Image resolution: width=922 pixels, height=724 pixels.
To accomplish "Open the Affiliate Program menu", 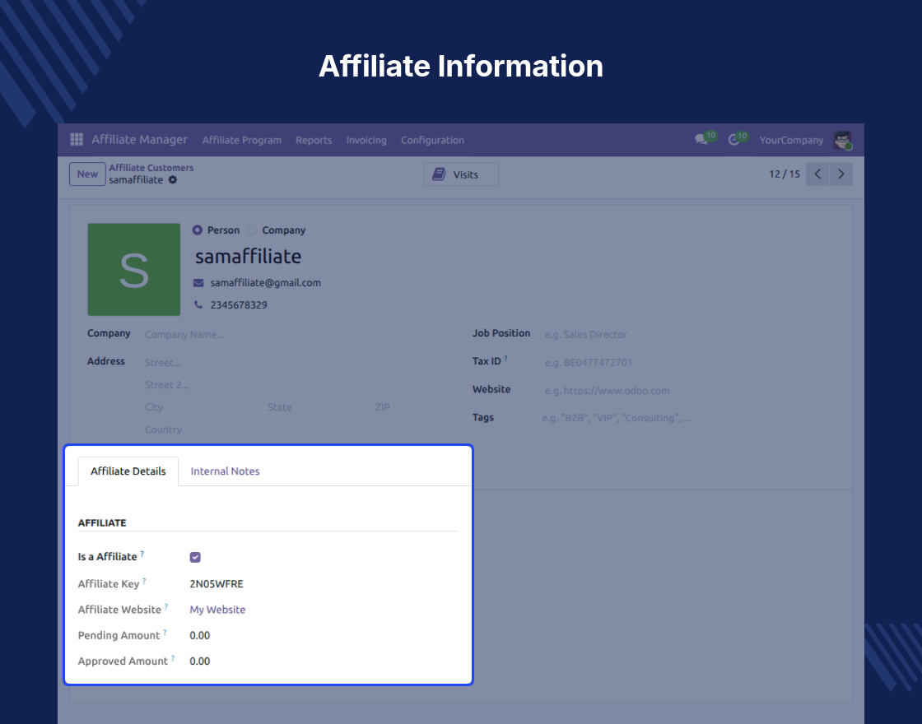I will (x=242, y=140).
